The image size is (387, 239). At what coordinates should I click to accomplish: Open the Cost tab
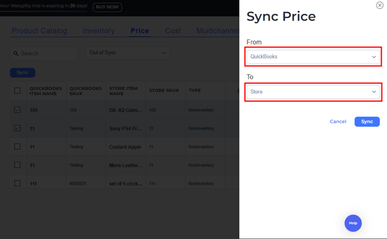pos(173,31)
